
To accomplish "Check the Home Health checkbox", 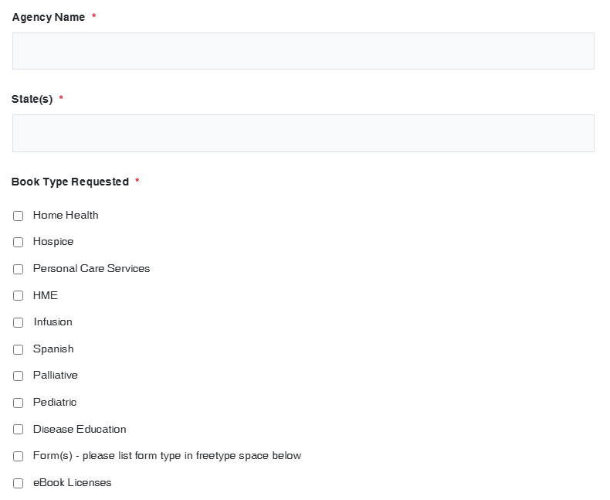I will point(18,216).
